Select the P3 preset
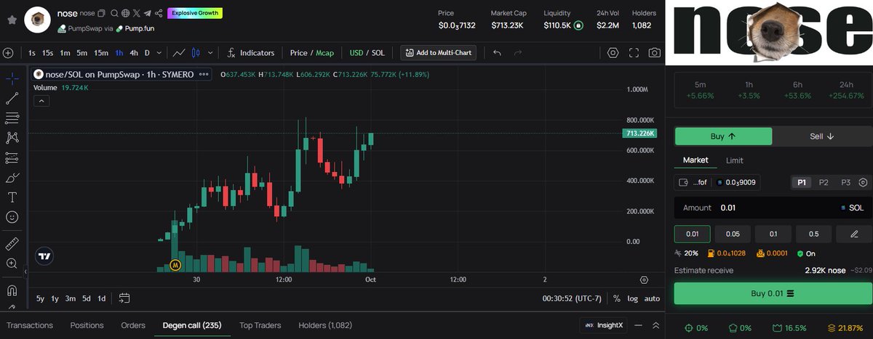The width and height of the screenshot is (873, 339). click(845, 182)
